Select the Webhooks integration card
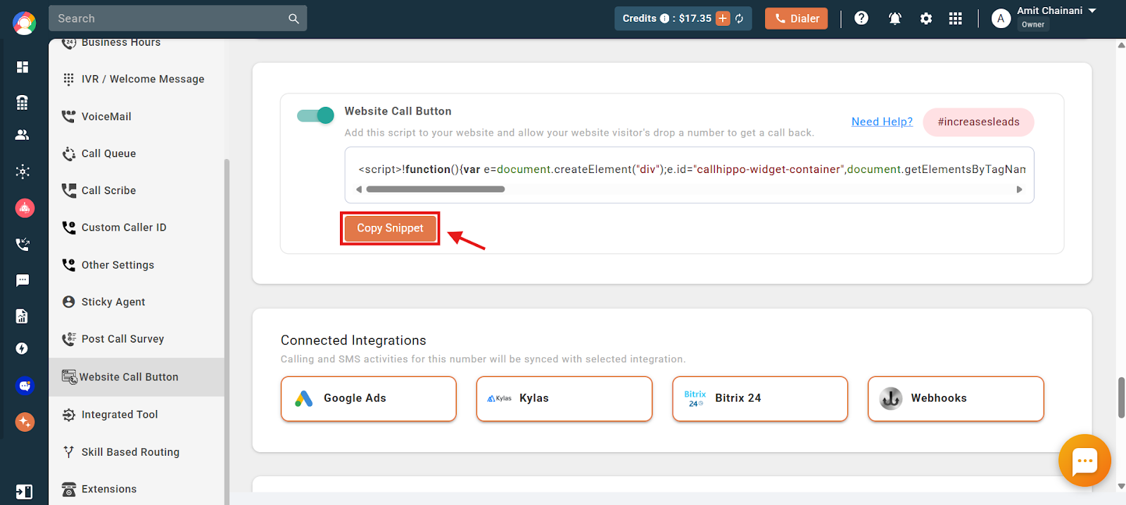1126x505 pixels. click(956, 399)
